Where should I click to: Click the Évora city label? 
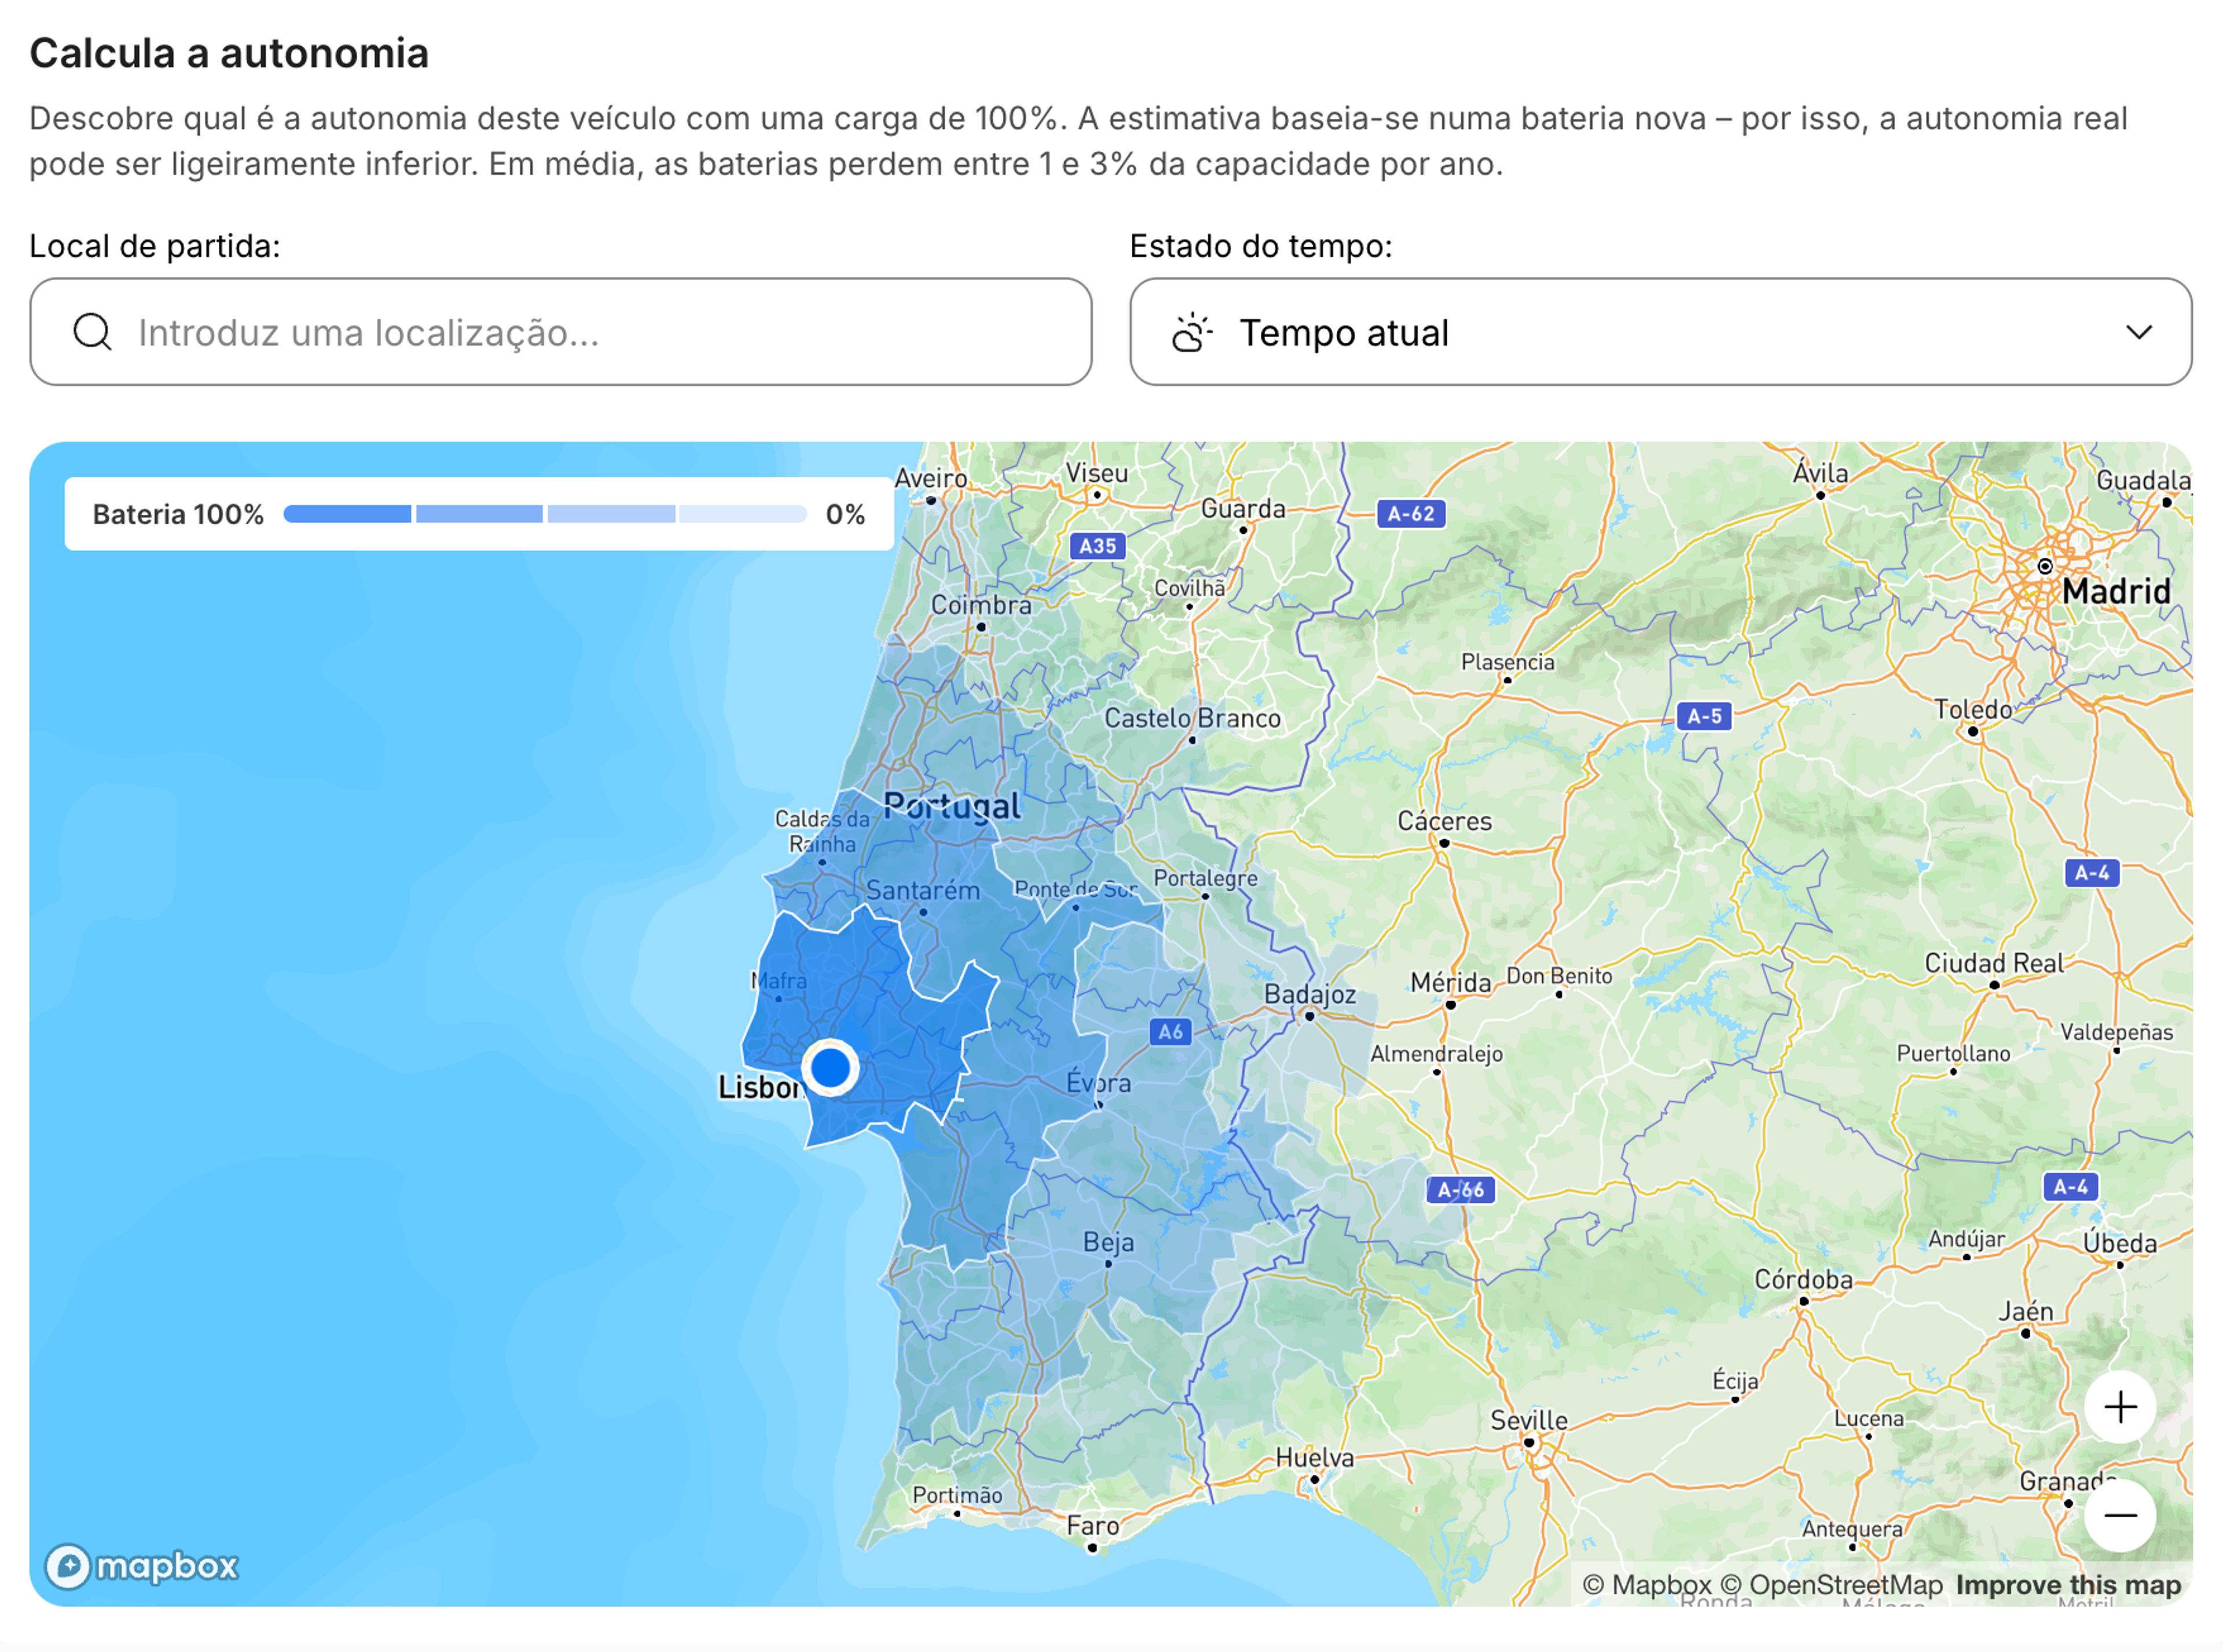click(x=1098, y=1082)
